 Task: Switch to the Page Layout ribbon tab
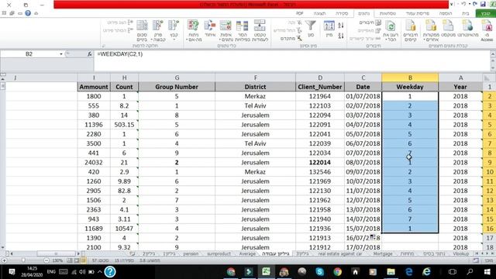[418, 13]
